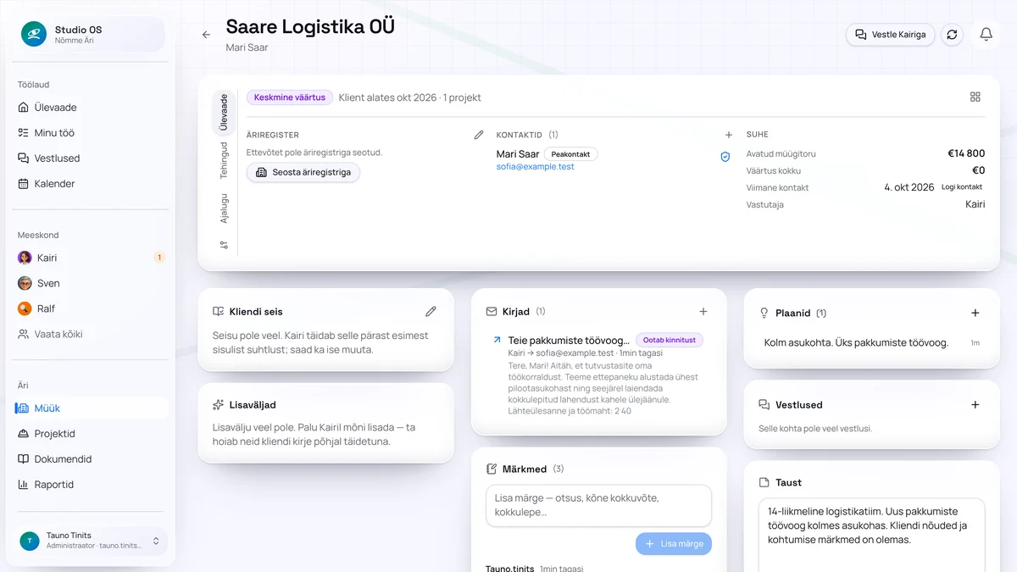The image size is (1017, 572).
Task: Open Ülevaade in the sidebar
Action: click(x=92, y=108)
